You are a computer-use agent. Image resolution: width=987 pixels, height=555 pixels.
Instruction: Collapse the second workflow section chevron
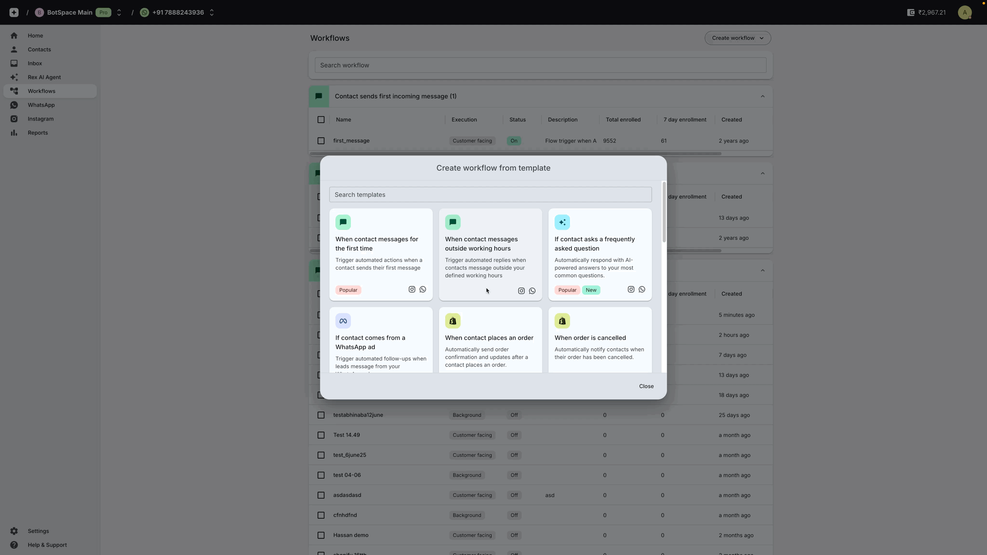tap(762, 174)
